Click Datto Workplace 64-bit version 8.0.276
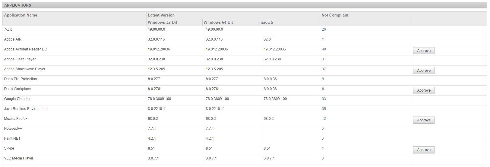The height and width of the screenshot is (167, 490). (x=212, y=89)
